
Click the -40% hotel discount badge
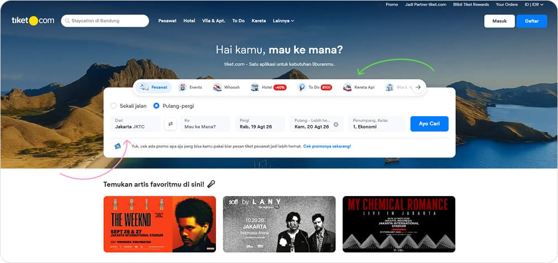(x=280, y=88)
